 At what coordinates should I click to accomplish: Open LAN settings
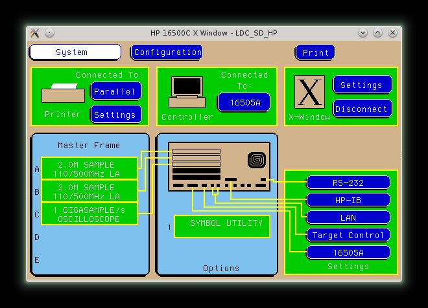(x=348, y=217)
